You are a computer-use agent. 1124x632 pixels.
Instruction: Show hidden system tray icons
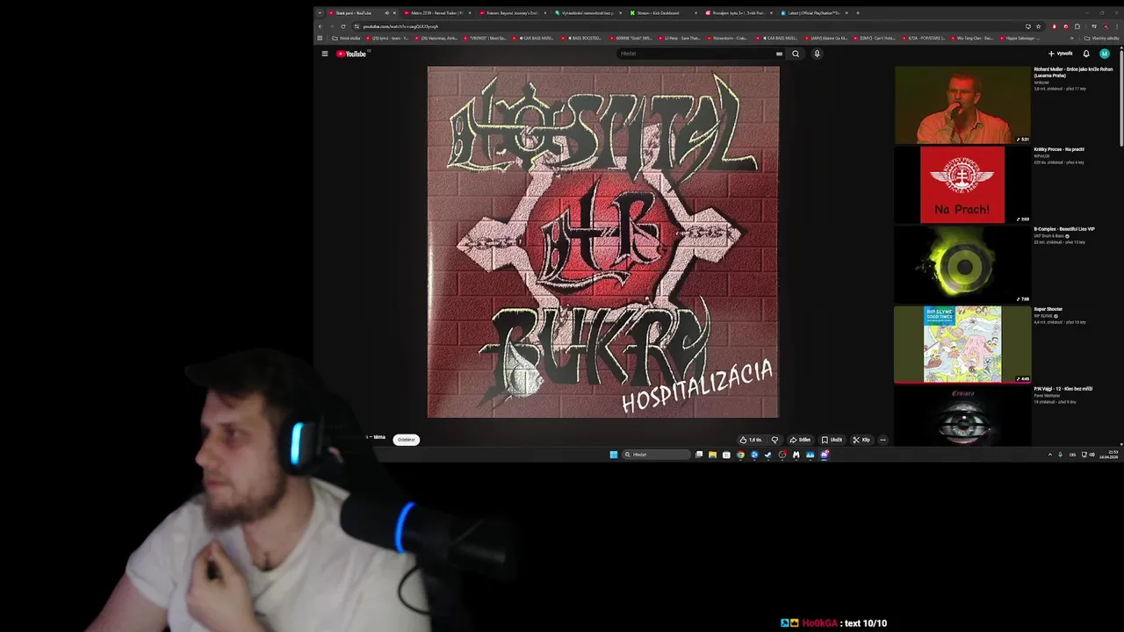coord(1050,455)
